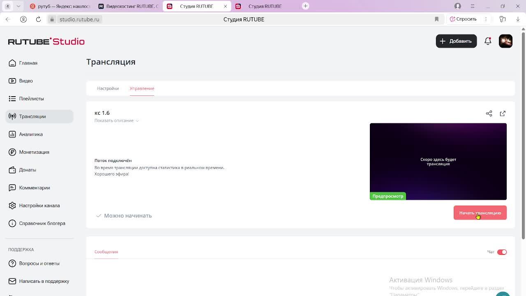Close the active Студия RUTUBE tab
Image resolution: width=526 pixels, height=296 pixels.
coord(225,6)
